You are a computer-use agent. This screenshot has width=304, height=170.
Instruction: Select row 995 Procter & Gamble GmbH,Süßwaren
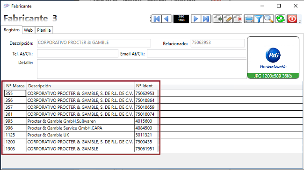click(81, 121)
